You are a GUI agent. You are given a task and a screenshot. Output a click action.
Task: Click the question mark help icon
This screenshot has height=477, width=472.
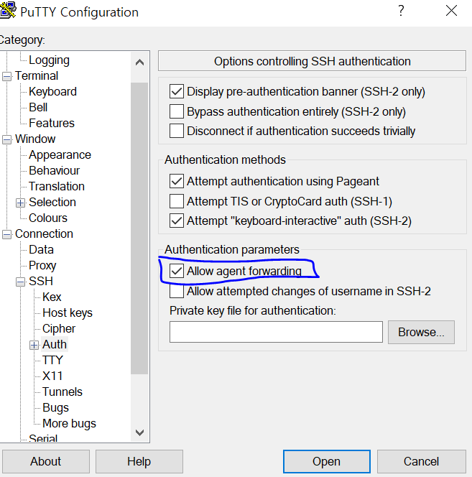point(401,11)
